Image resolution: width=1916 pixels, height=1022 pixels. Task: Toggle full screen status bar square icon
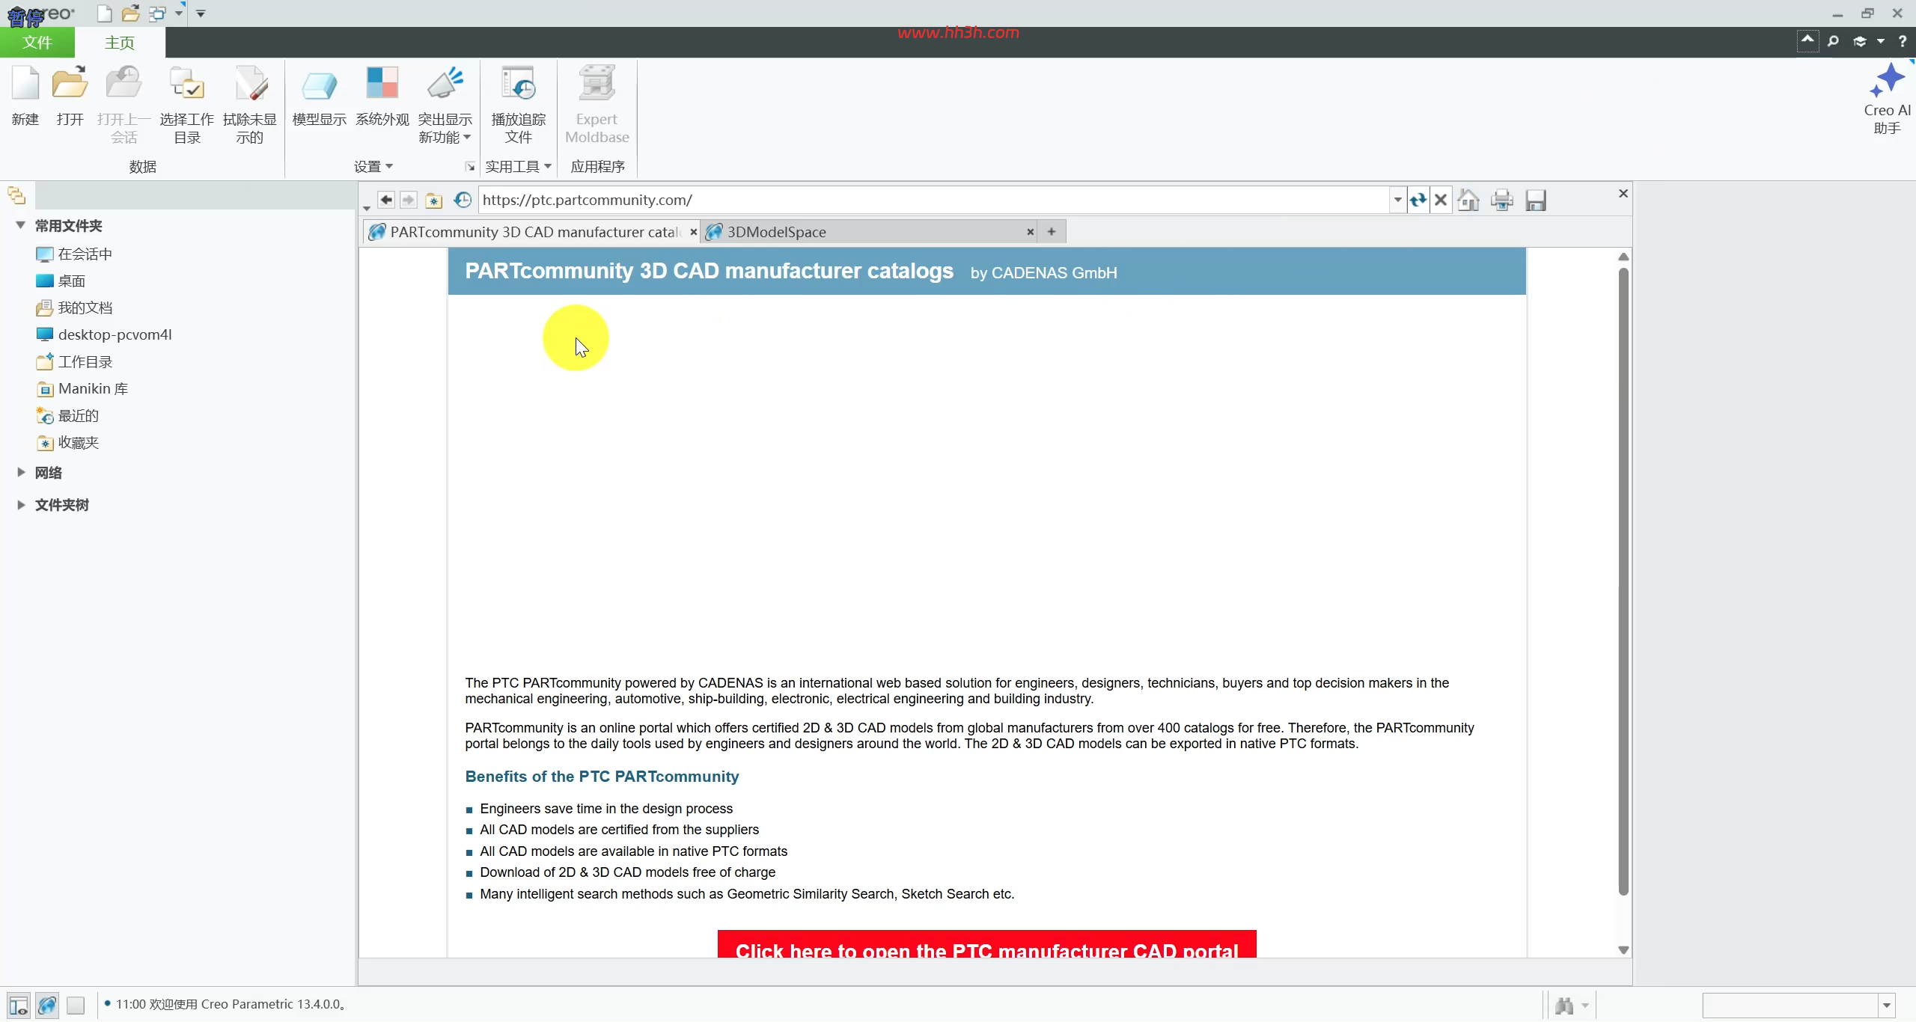click(76, 1005)
